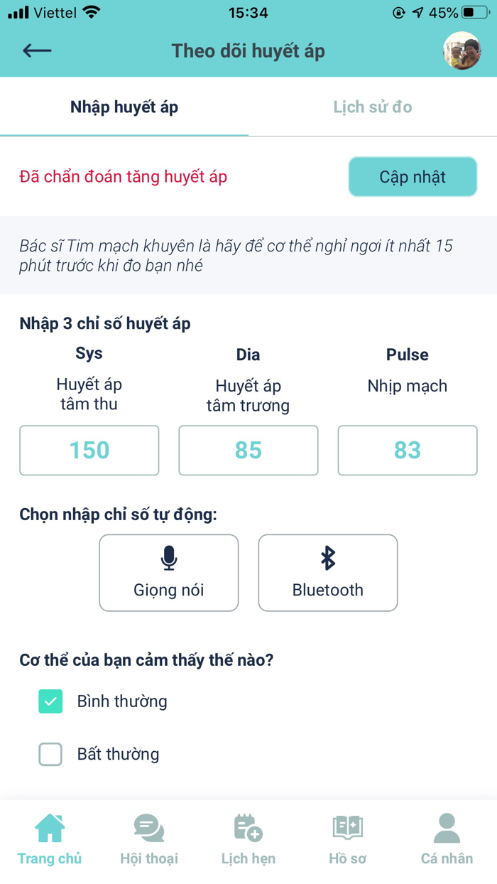Select the Sys field showing 150
497x884 pixels.
pos(89,451)
